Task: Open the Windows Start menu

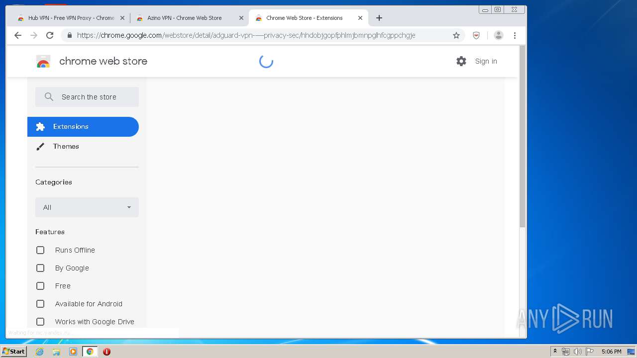Action: coord(14,352)
